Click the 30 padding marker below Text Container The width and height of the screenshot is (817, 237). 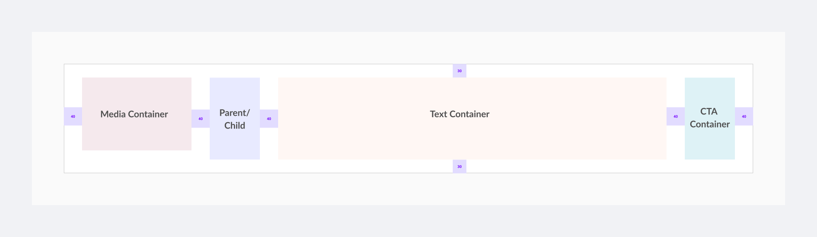460,166
